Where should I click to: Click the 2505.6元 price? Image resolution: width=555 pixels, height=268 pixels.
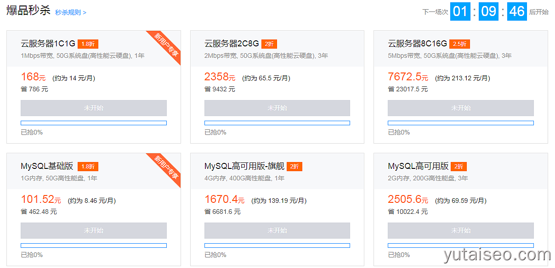coord(408,200)
